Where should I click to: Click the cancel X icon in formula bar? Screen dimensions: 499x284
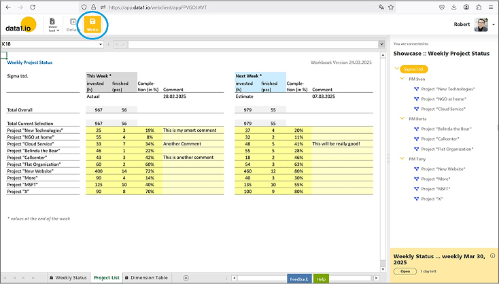coord(117,44)
